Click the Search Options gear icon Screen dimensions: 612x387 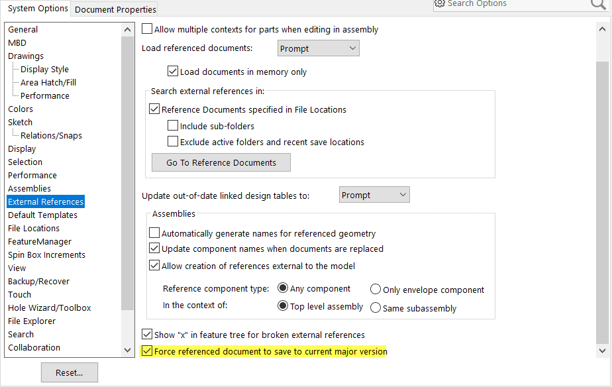click(x=440, y=3)
